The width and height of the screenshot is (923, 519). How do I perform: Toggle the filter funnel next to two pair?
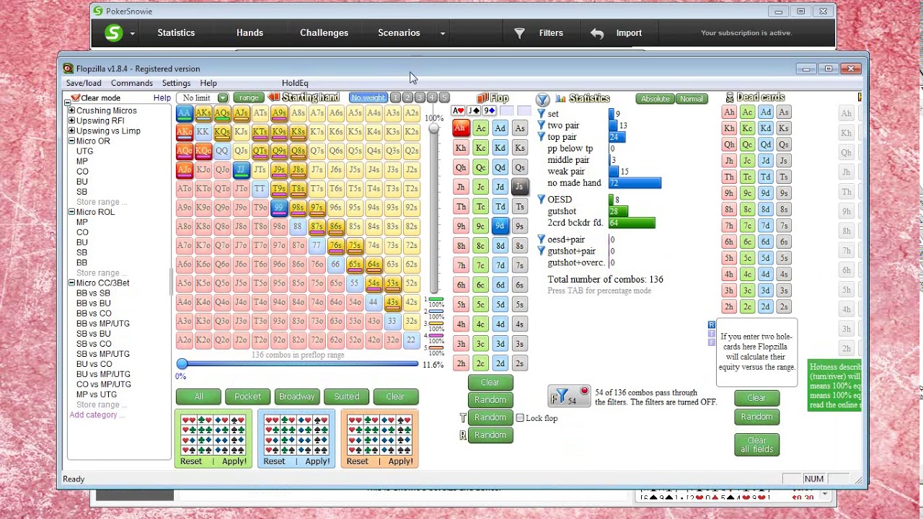(x=542, y=125)
